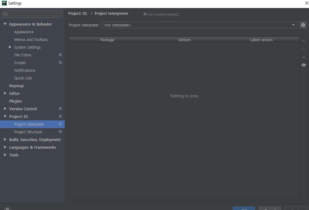Screen dimensions: 309x210
Task: Open Menus and Toolbars settings
Action: point(31,39)
